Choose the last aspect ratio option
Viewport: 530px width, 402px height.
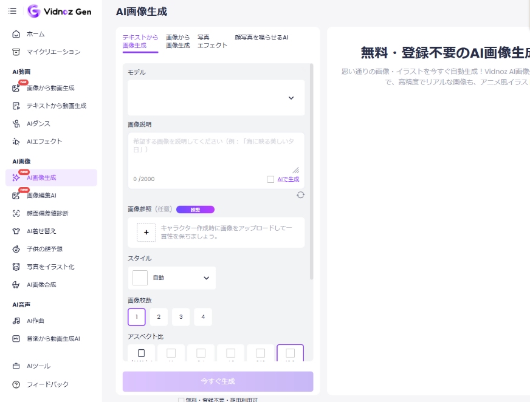point(291,353)
